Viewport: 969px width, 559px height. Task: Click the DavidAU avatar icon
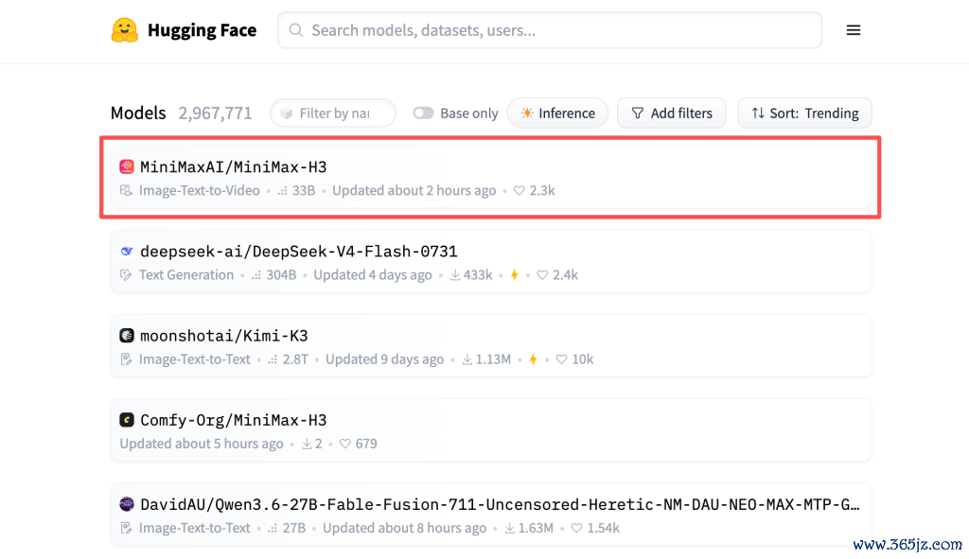point(127,504)
